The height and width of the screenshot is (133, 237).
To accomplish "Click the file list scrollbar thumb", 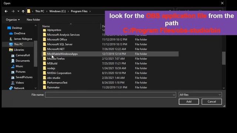I will 224,58.
